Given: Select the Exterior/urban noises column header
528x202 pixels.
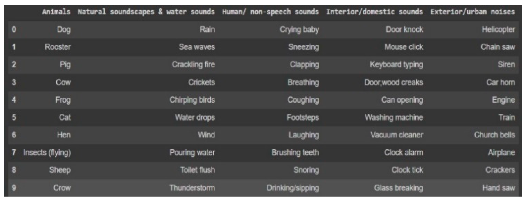Looking at the screenshot, I should [472, 12].
